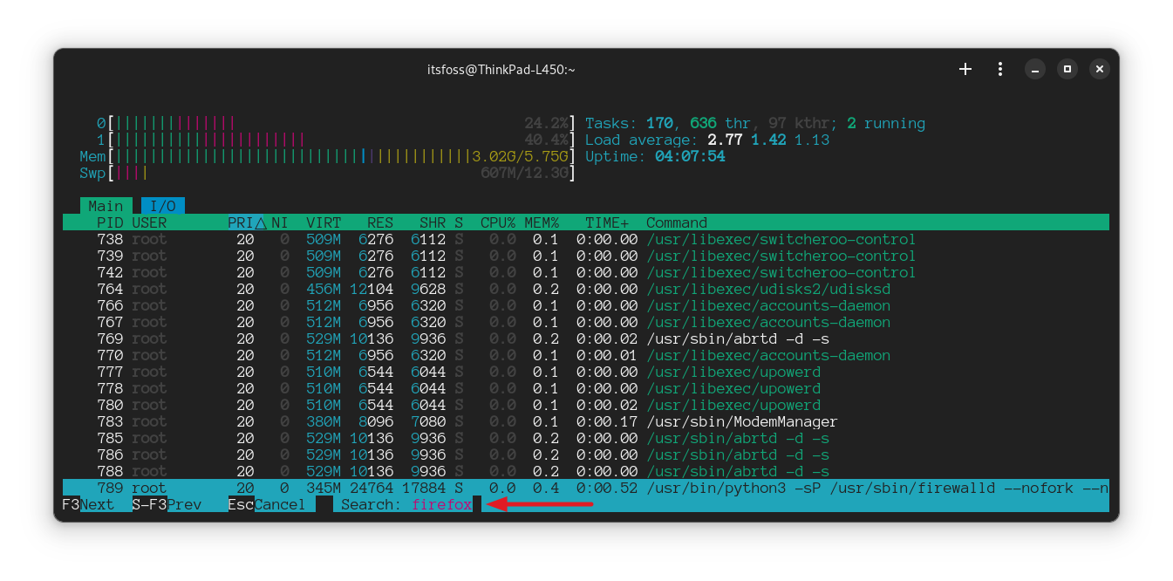This screenshot has height=581, width=1173.
Task: Sort processes by CPU% column
Action: tap(497, 222)
